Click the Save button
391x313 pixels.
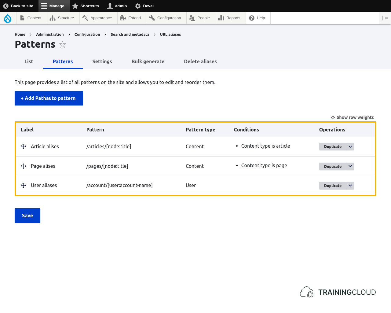[27, 215]
